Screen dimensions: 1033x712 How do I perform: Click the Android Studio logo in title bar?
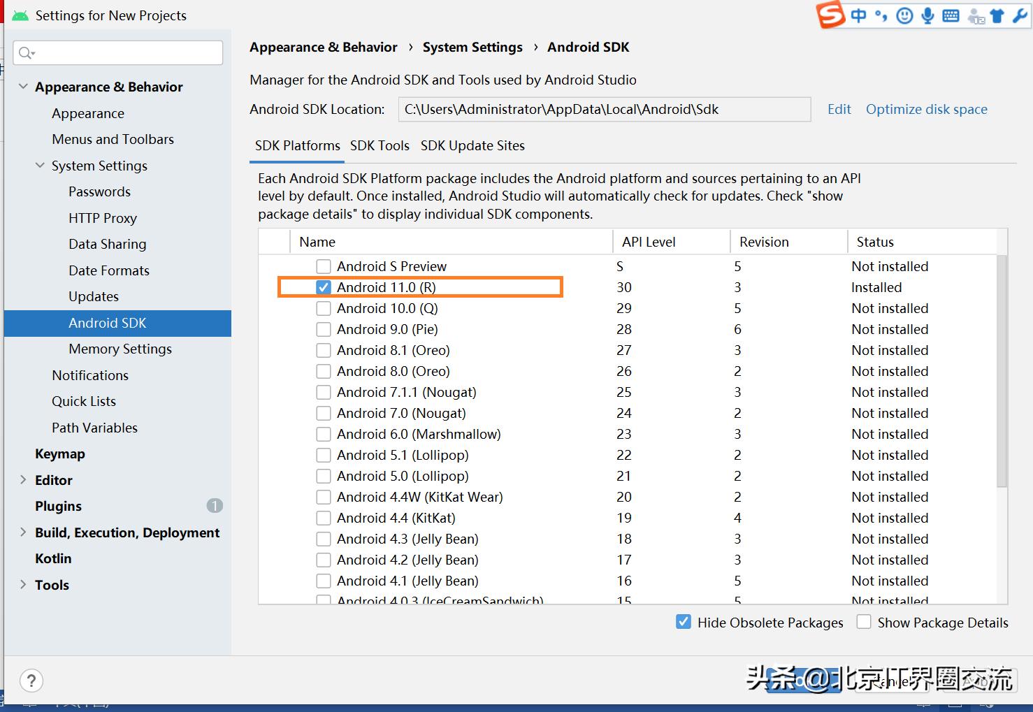click(20, 15)
